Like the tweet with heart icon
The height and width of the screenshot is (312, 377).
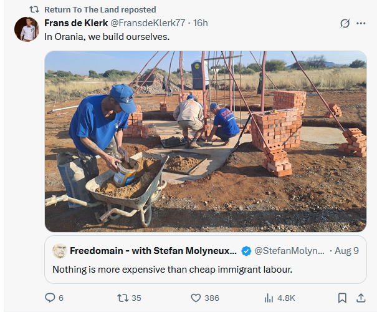coord(196,298)
